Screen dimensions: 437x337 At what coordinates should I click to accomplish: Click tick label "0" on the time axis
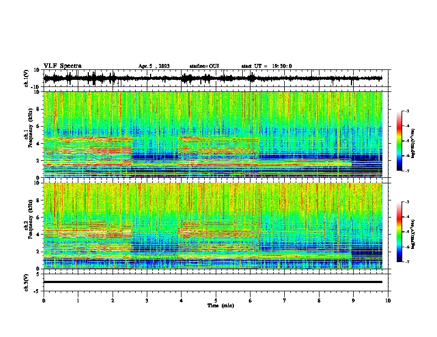(x=44, y=301)
